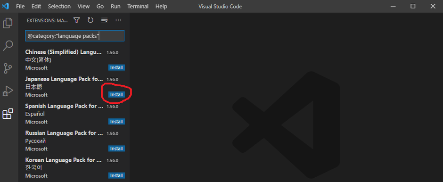Install the Russian language pack
Image resolution: width=443 pixels, height=182 pixels.
pyautogui.click(x=116, y=149)
